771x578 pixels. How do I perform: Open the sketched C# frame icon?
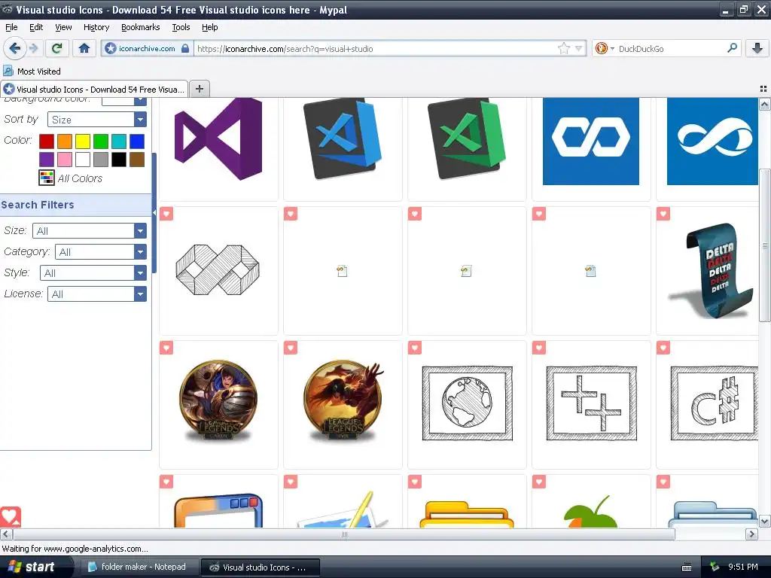714,403
